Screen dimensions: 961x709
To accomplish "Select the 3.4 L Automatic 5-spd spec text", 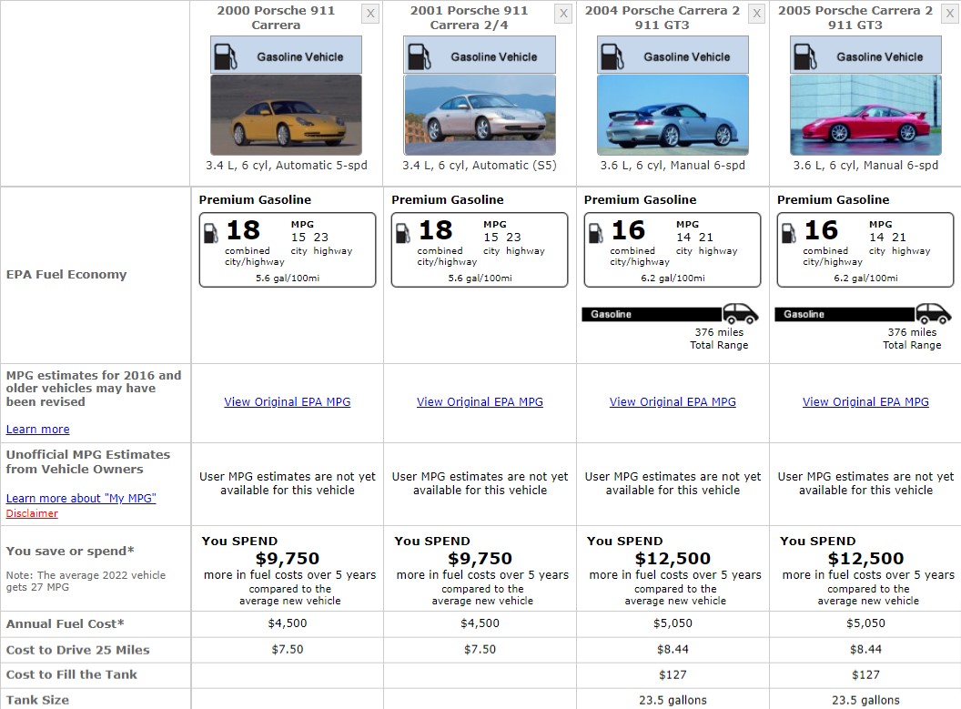I will [287, 166].
